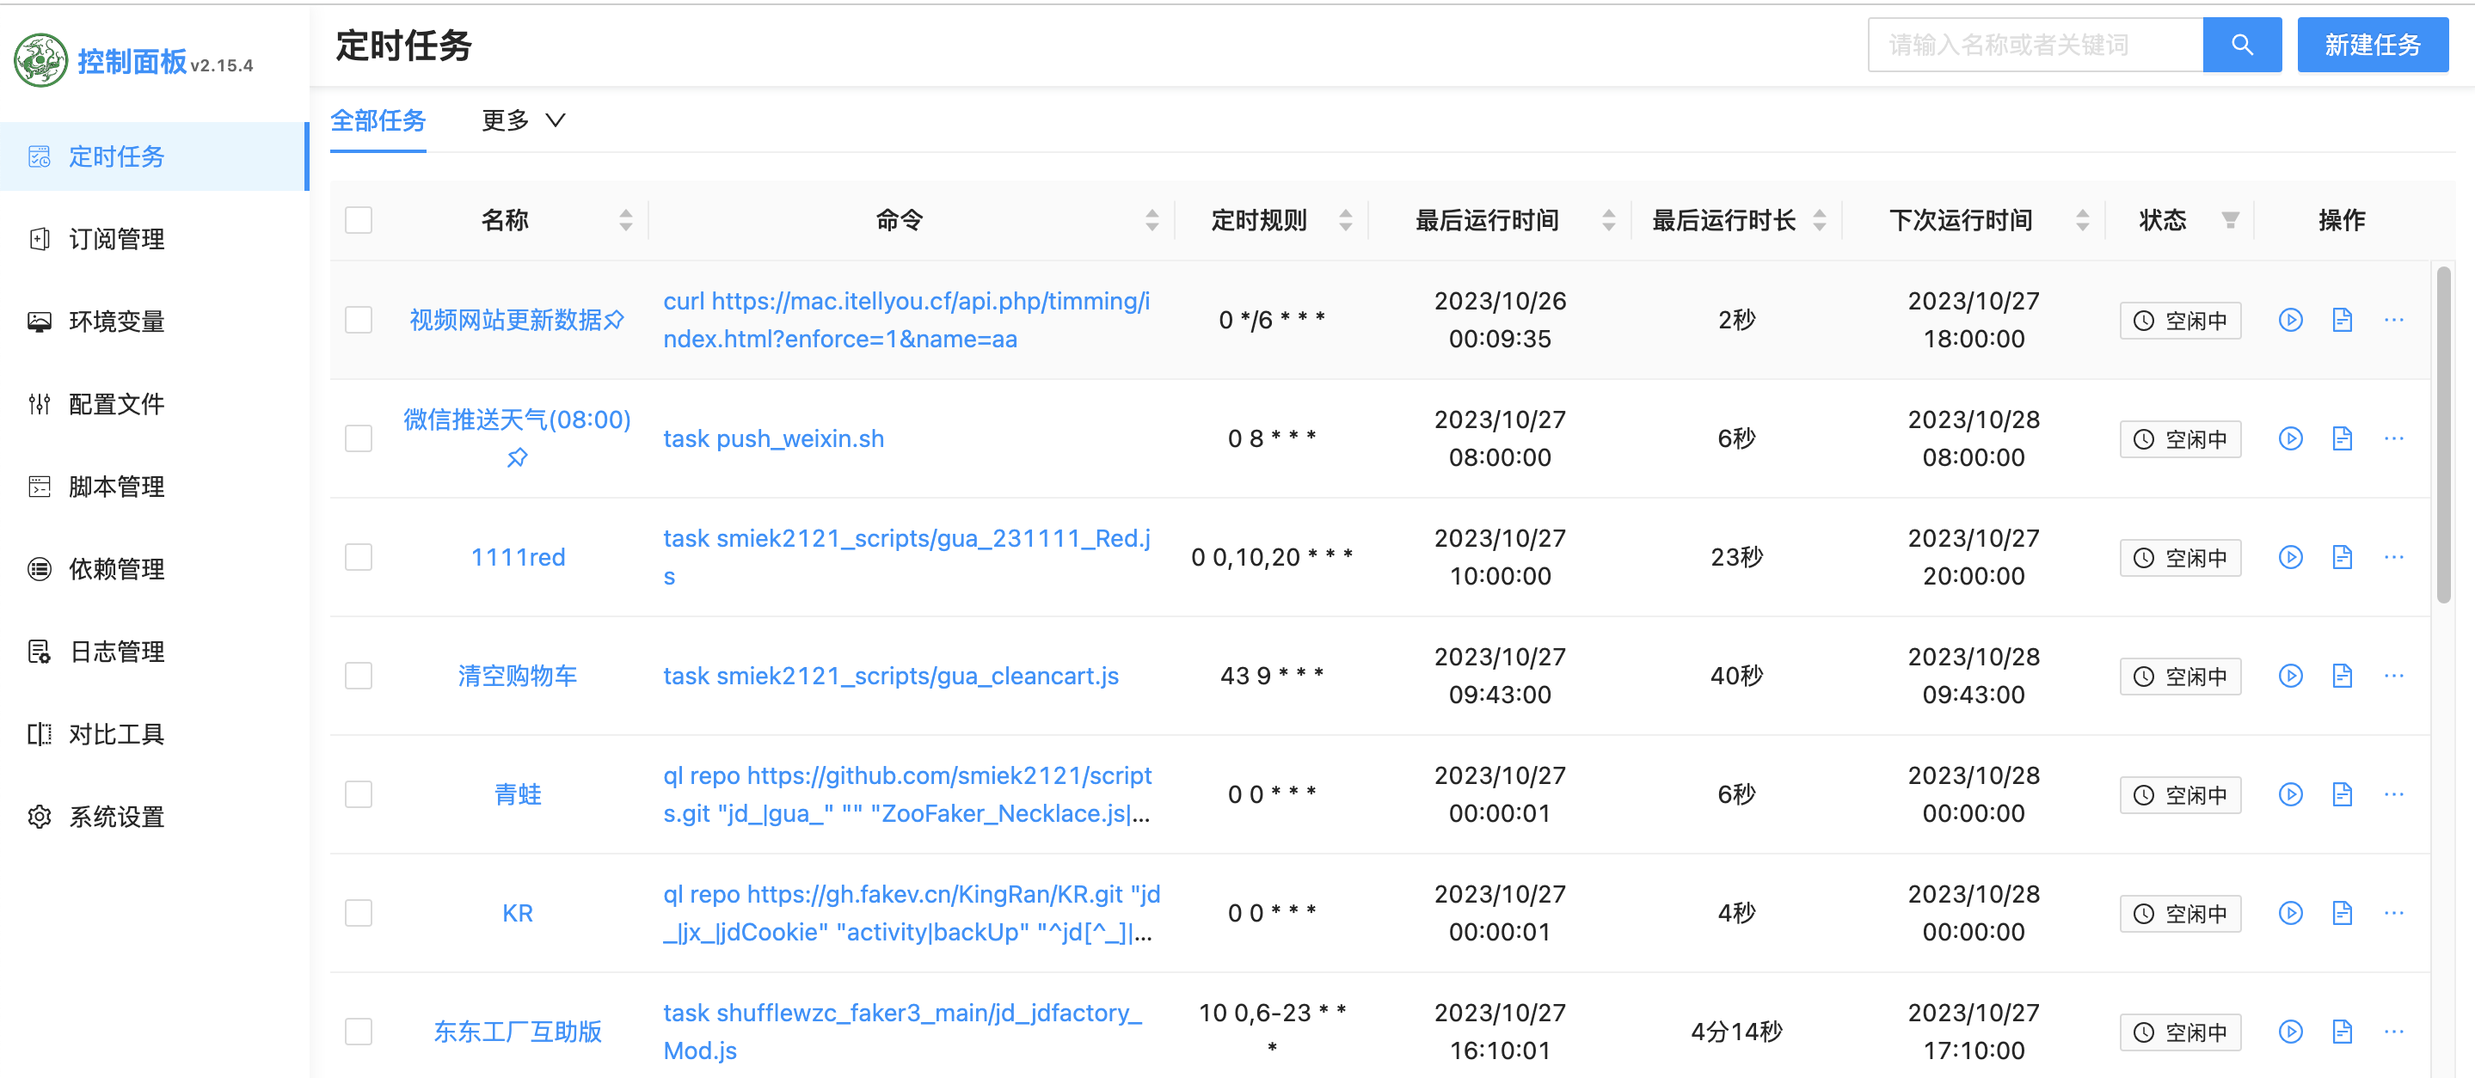Check the 1111red row checkbox
Viewport: 2475px width, 1078px height.
[x=359, y=557]
